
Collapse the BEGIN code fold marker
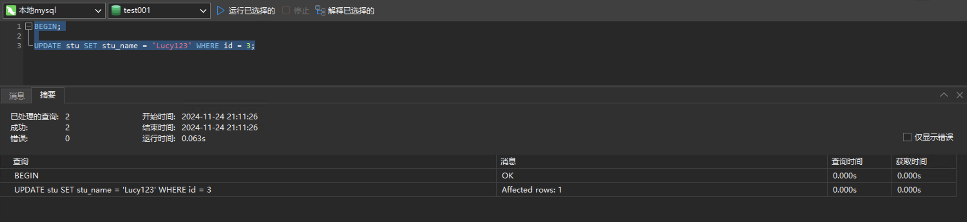29,26
